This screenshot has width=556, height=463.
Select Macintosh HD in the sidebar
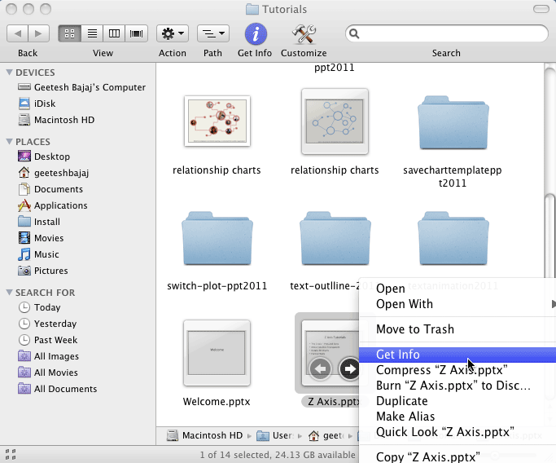point(56,120)
